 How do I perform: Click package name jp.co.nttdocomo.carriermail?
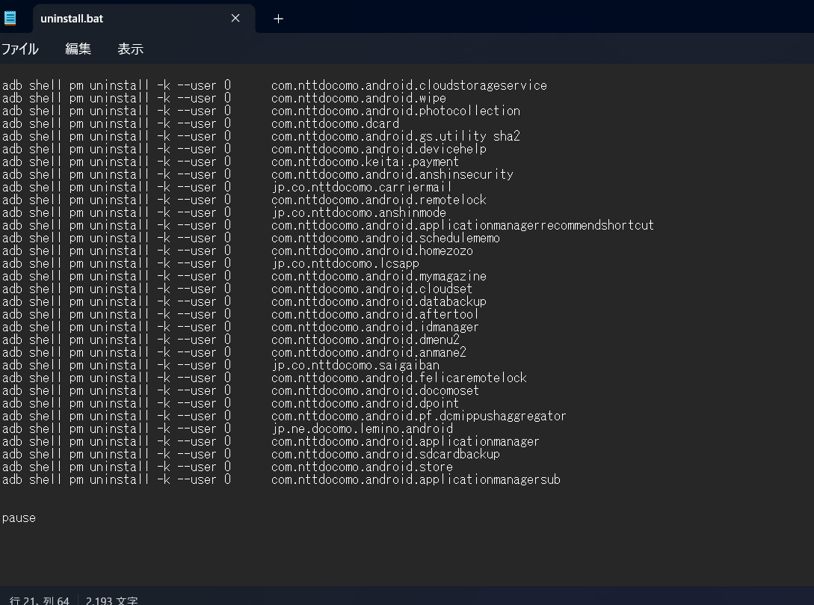362,187
